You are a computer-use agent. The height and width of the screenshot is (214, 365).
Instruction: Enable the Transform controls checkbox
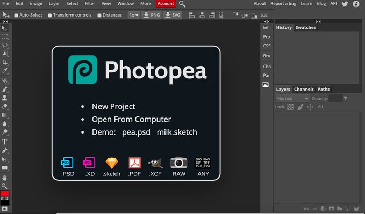50,16
